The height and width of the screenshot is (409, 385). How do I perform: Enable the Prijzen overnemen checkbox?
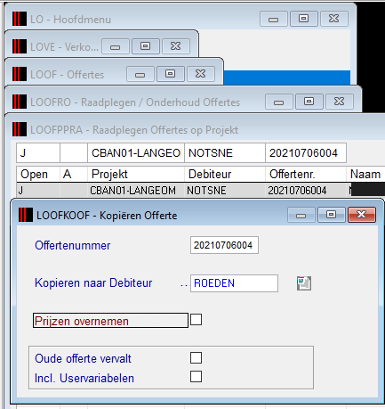click(196, 320)
